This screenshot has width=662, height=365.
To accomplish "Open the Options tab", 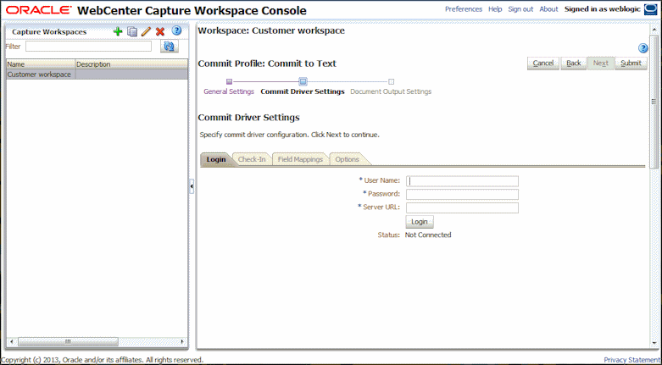I will [347, 159].
